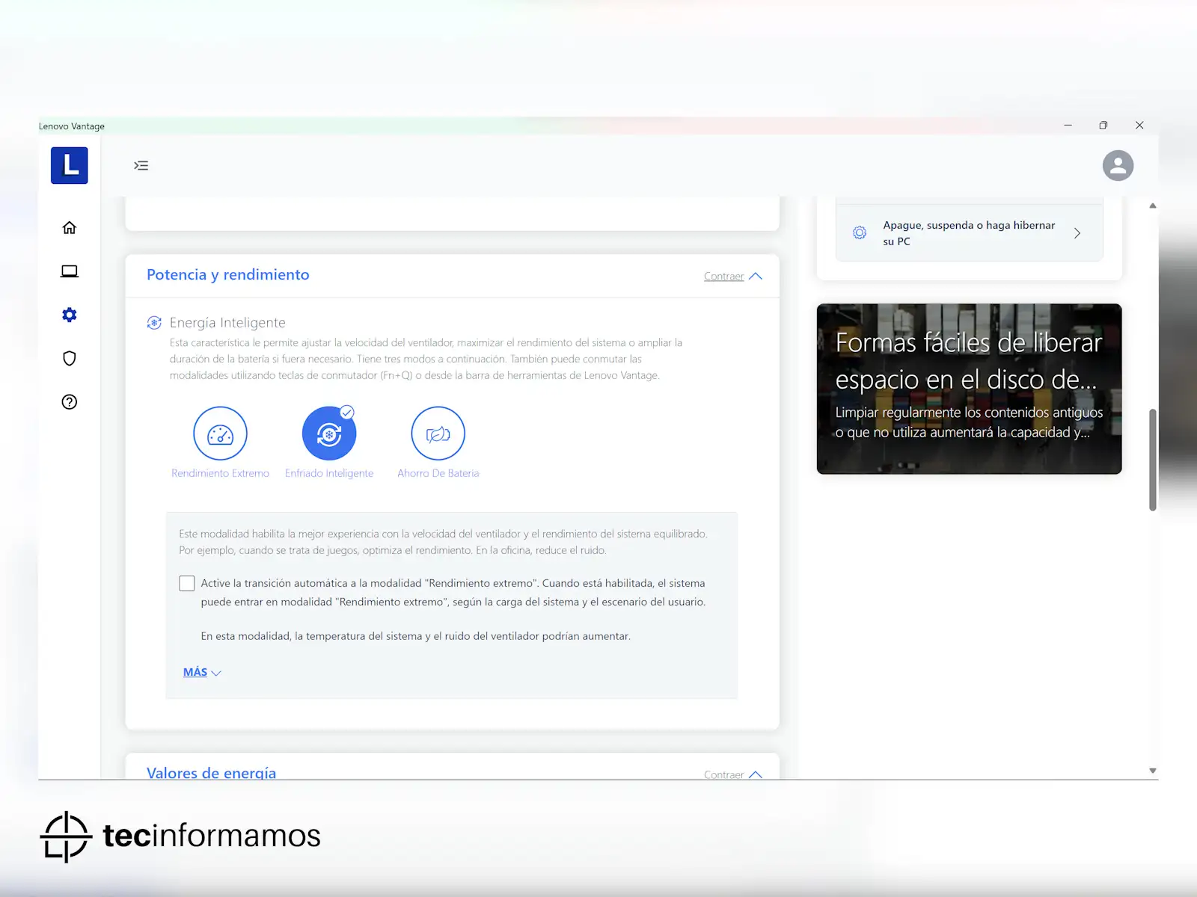Open the Security shield icon
1197x897 pixels.
click(x=70, y=358)
